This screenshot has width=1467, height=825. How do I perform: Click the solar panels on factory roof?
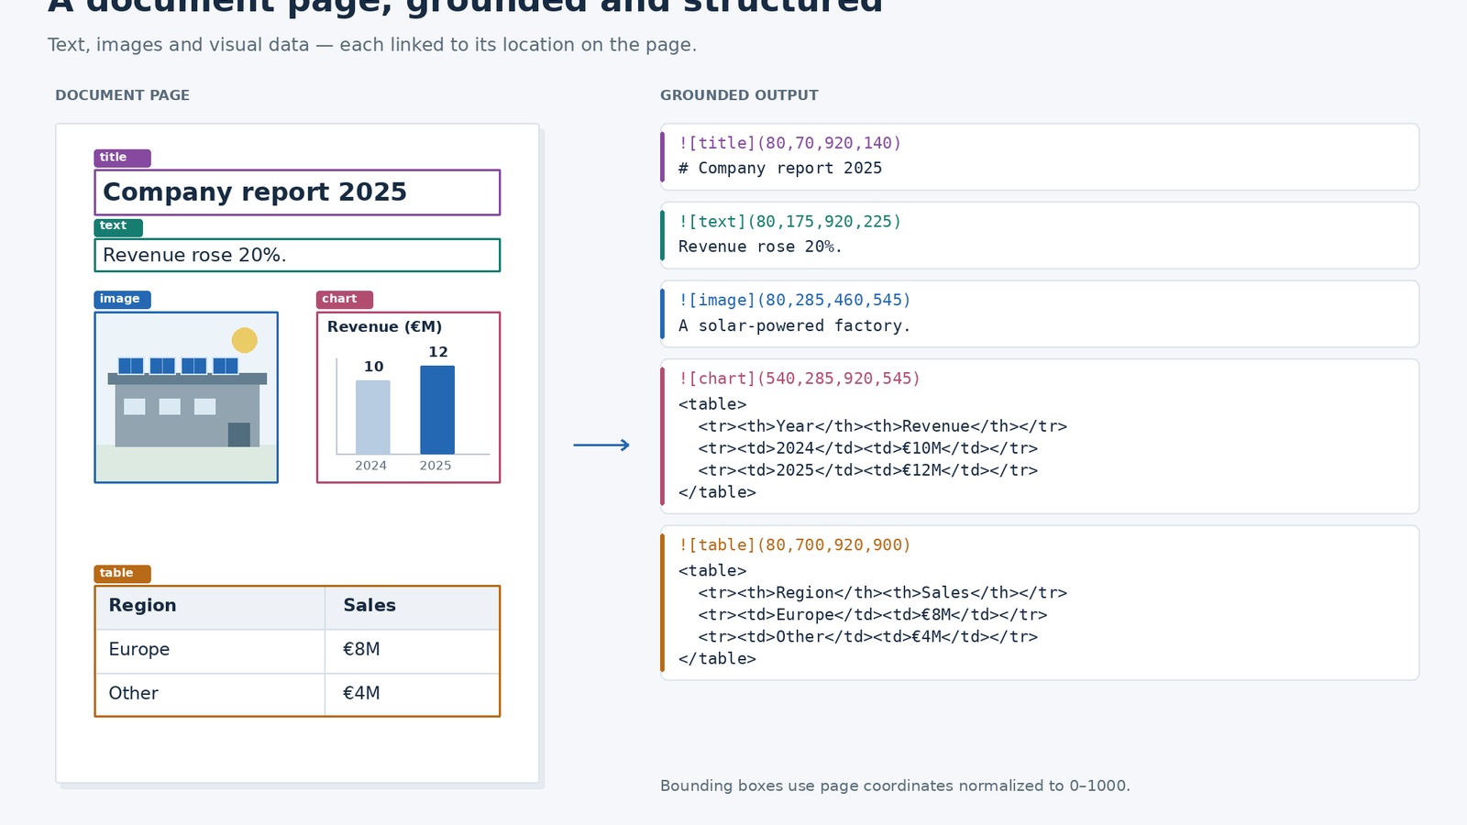(179, 366)
